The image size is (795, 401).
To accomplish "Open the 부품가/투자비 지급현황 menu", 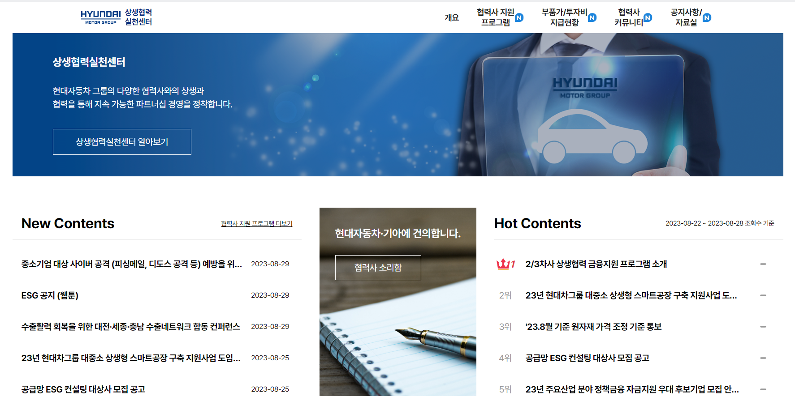I will [564, 17].
